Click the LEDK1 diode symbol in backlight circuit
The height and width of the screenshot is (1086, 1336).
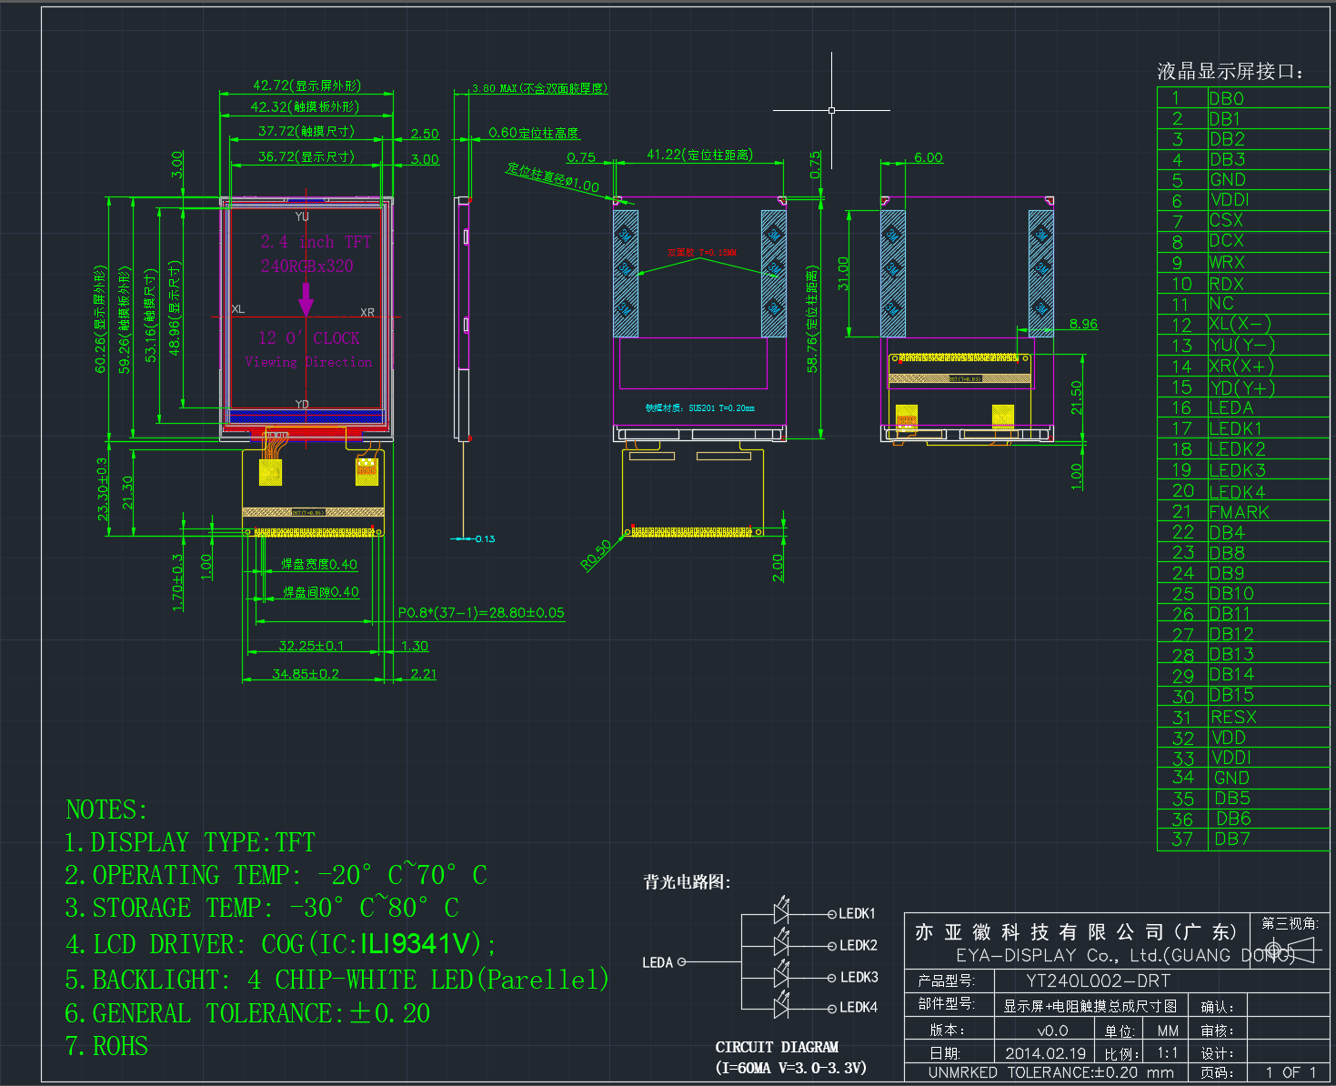coord(780,912)
